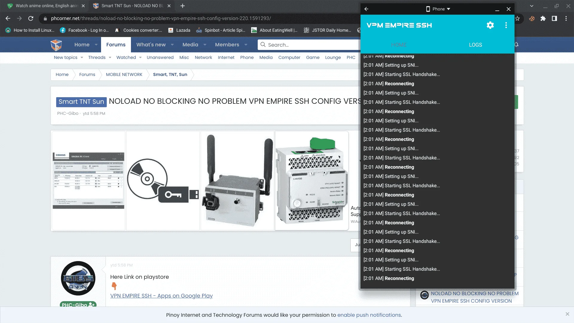Go to MOBILE NETWORK in the breadcrumb

pyautogui.click(x=124, y=74)
